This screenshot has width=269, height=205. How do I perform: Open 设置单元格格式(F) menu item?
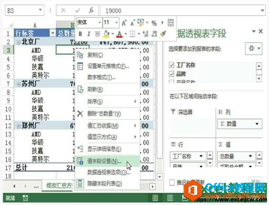107,66
